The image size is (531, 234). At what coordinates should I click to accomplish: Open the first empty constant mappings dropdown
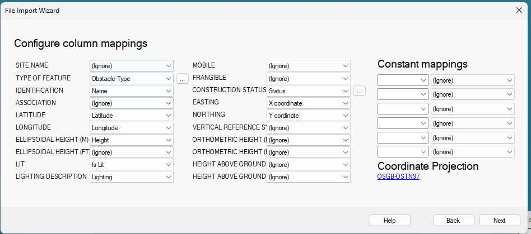403,80
